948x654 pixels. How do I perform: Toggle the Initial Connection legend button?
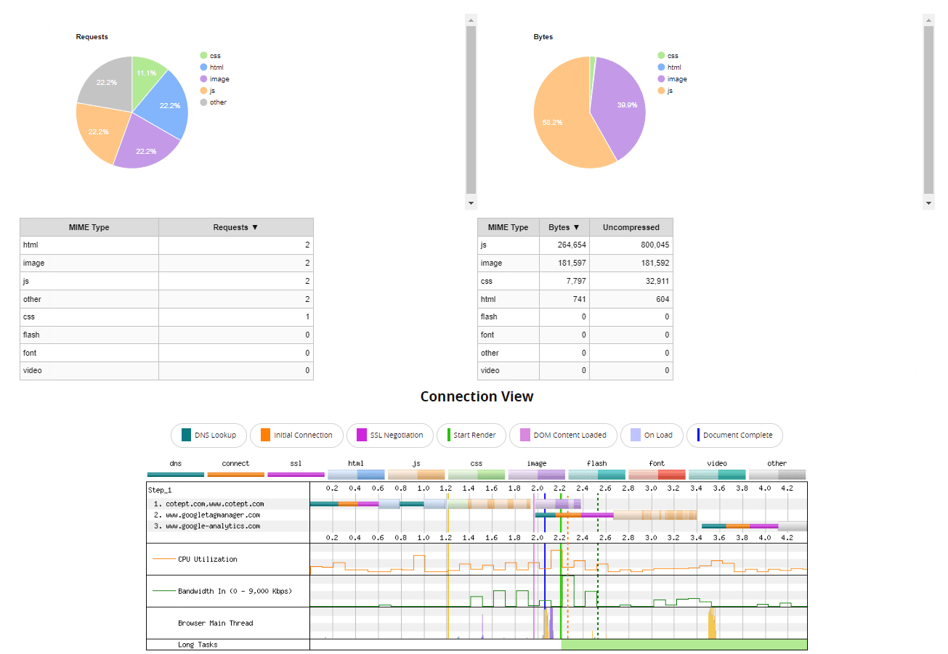(296, 436)
